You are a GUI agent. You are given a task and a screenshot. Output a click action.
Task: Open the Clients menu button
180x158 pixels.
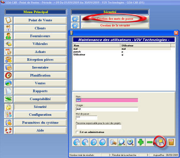coord(40,28)
